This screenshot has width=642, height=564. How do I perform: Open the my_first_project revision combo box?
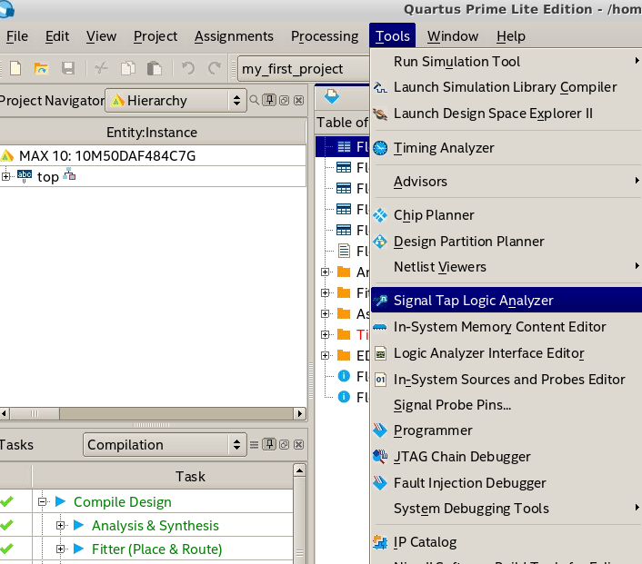(x=304, y=69)
